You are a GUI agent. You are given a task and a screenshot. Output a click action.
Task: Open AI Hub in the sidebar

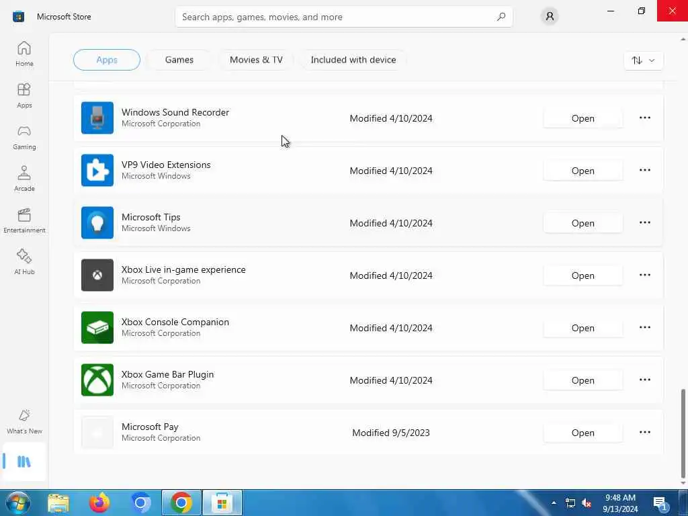24,262
